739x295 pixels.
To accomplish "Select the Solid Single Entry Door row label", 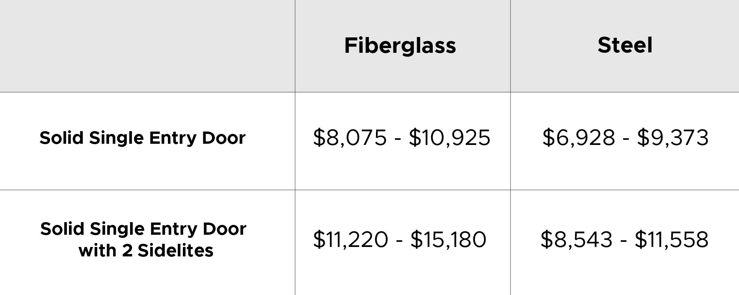I will (143, 138).
